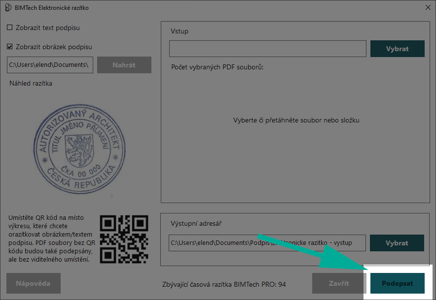
Task: Close the BIMTech Elektronické razítko window
Action: tap(427, 7)
